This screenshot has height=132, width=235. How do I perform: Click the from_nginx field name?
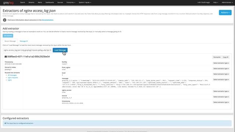pos(66,67)
